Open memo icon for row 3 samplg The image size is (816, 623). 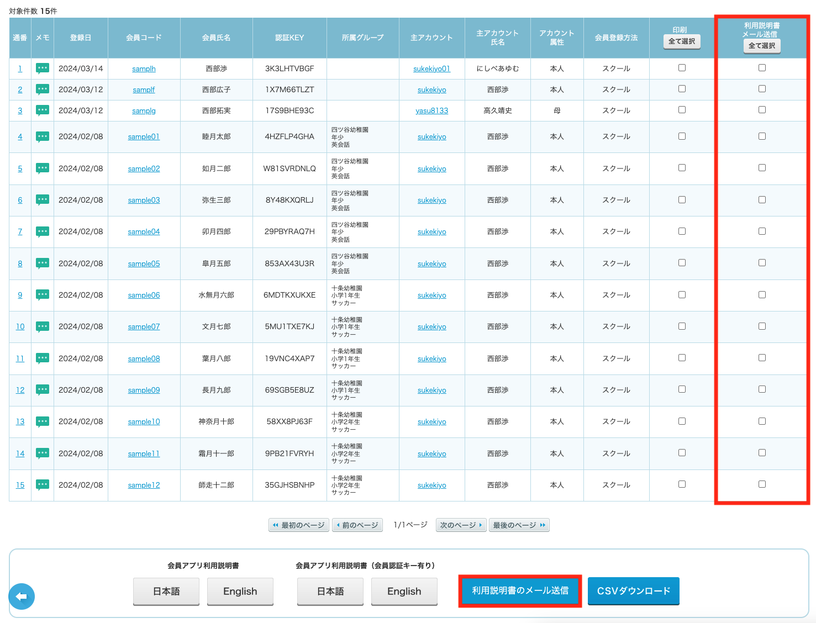[43, 110]
